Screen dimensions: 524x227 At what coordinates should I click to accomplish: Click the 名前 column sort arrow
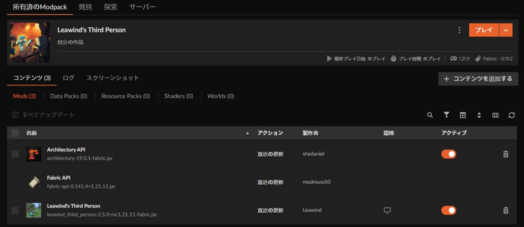[247, 133]
